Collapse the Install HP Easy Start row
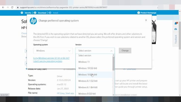 click(x=26, y=69)
